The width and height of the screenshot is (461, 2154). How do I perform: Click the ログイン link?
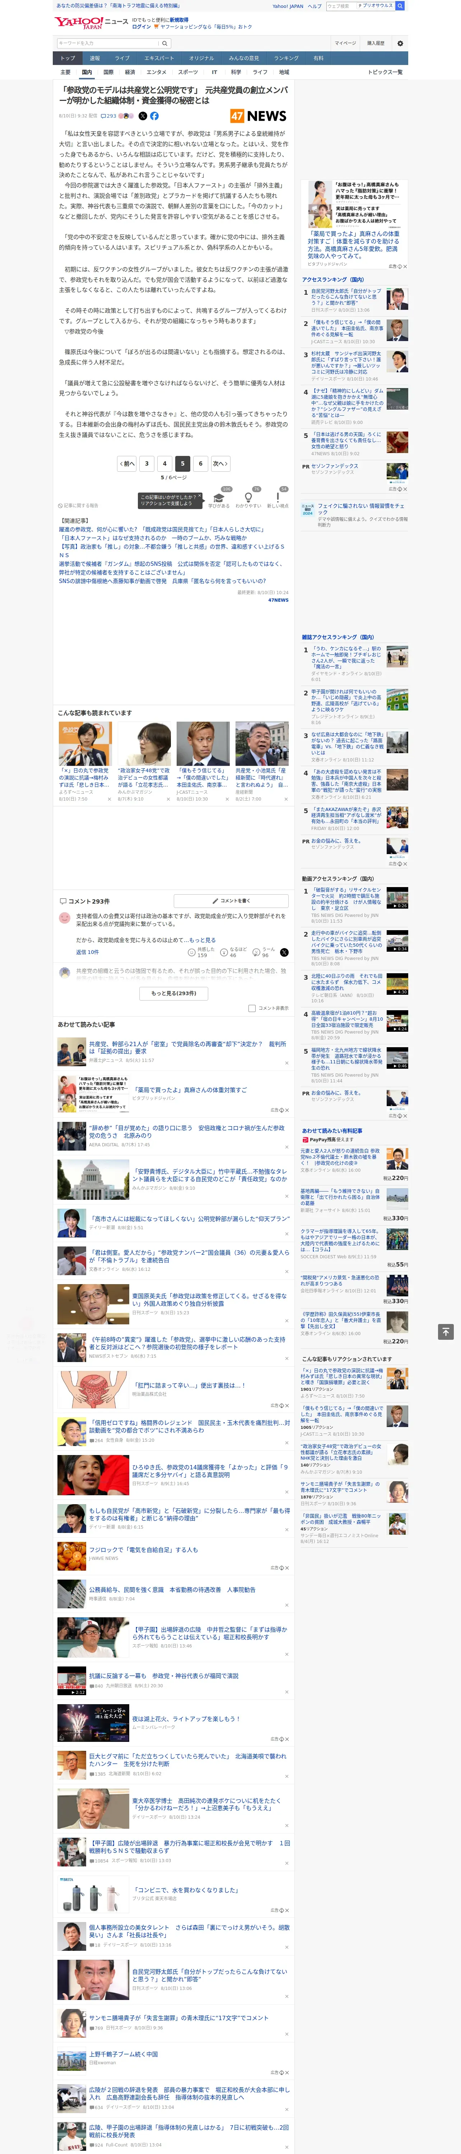141,27
